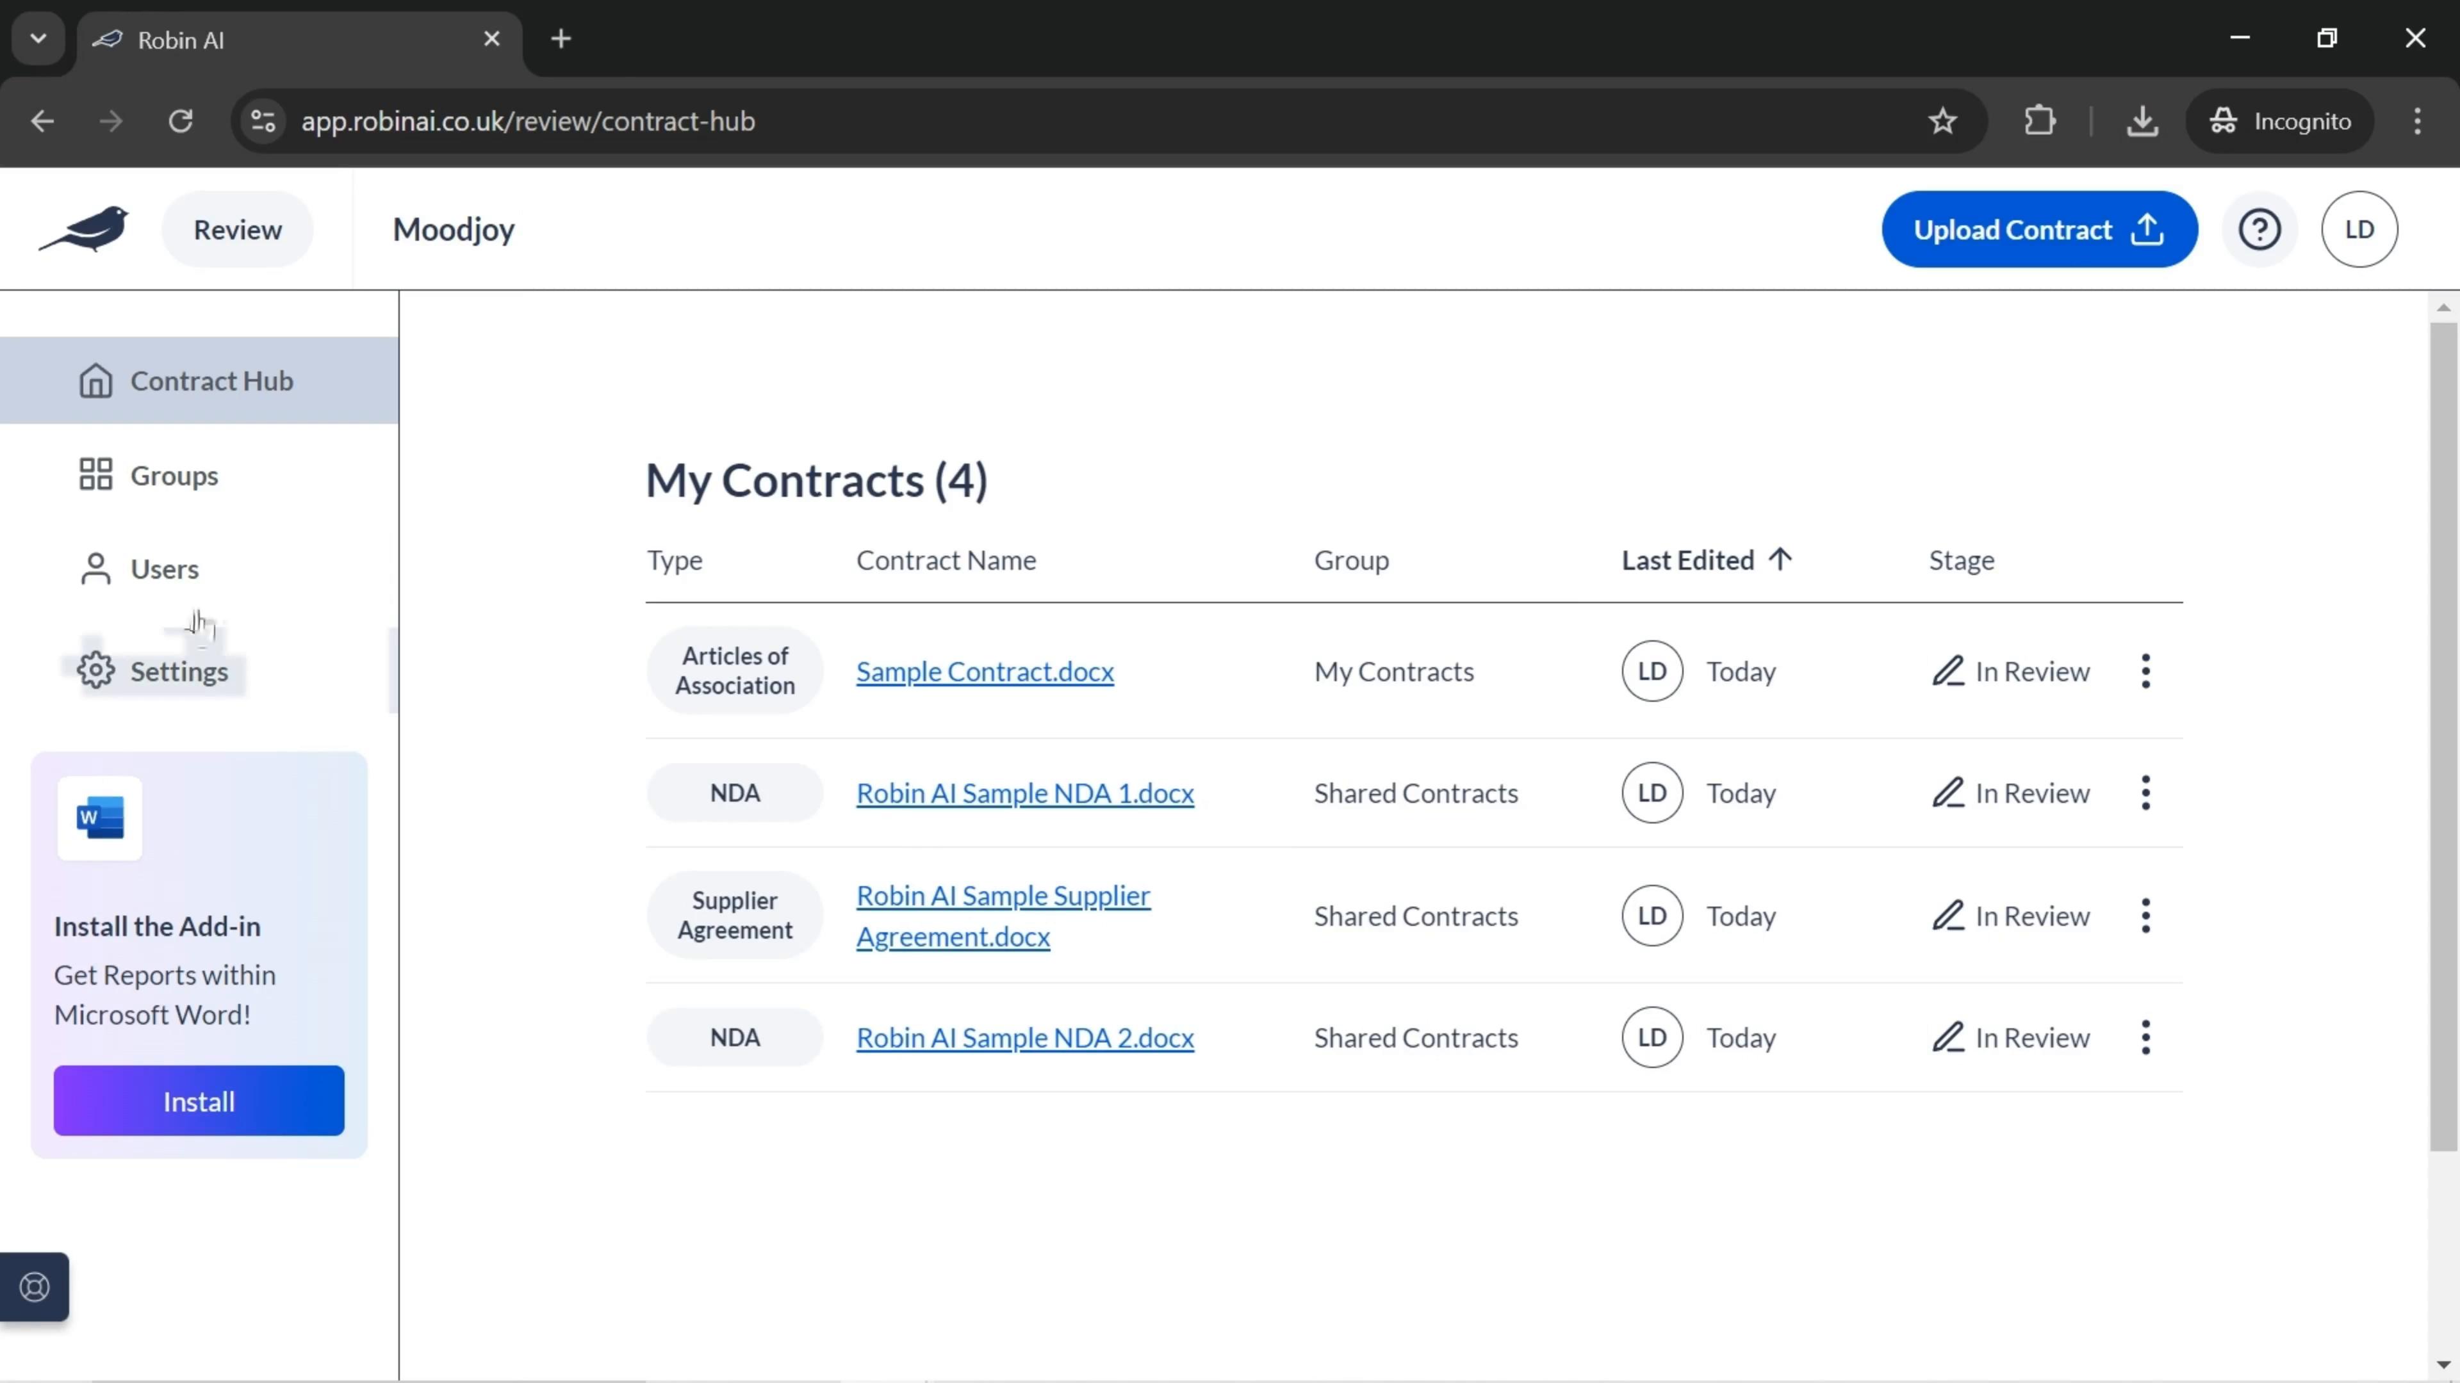
Task: Click the three-dot menu for Sample Contract.docx
Action: click(2147, 670)
